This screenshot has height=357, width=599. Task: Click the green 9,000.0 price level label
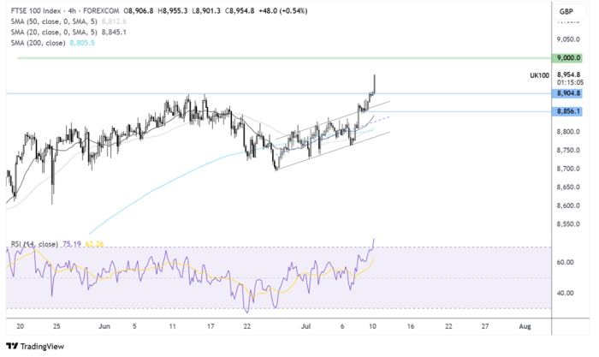tap(567, 57)
